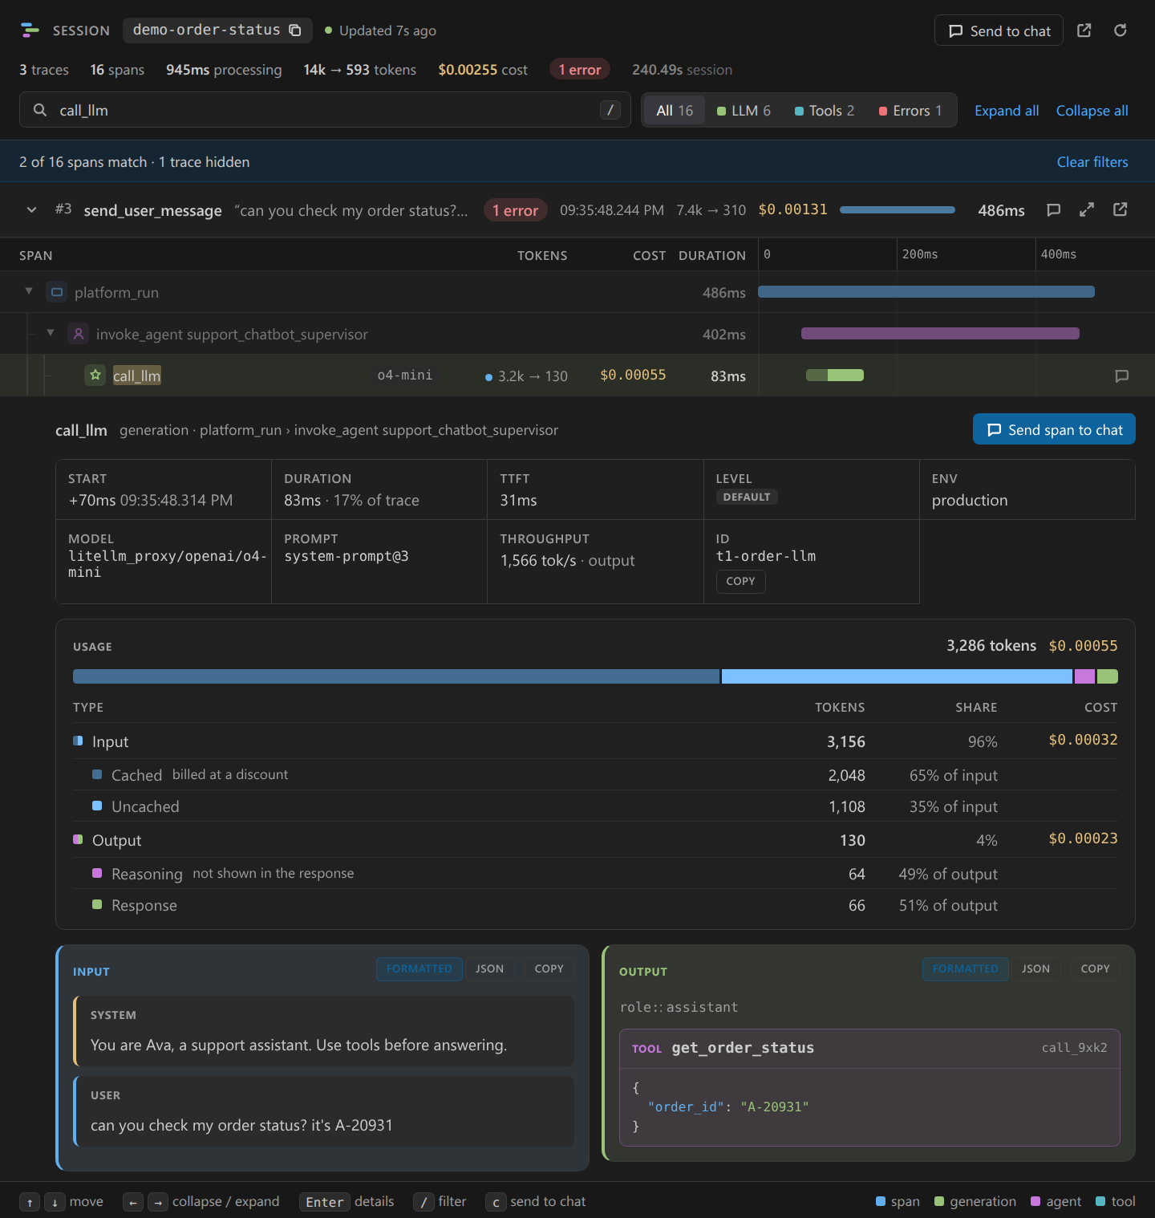Screen dimensions: 1155x1218
Task: Refresh the session view
Action: coord(1121,30)
